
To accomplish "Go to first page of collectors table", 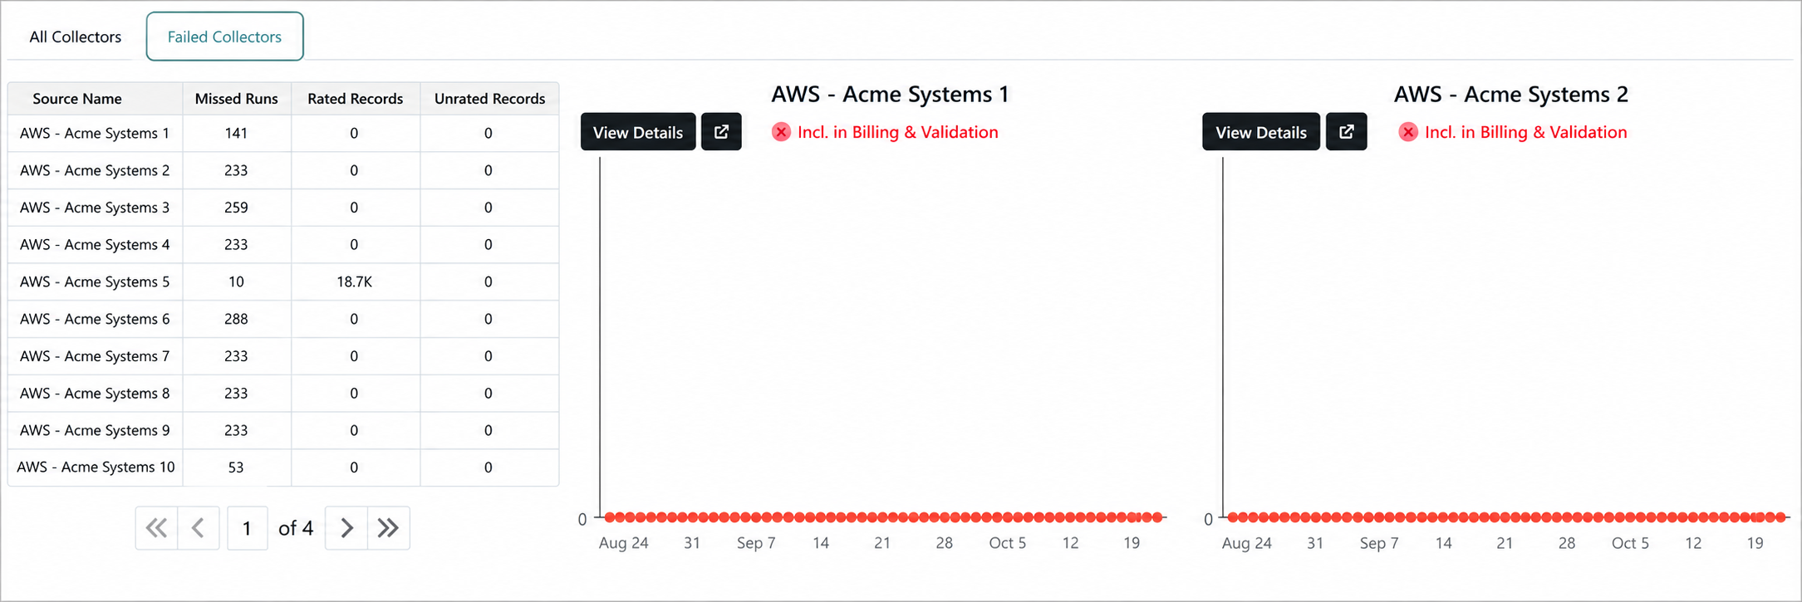I will (x=156, y=528).
